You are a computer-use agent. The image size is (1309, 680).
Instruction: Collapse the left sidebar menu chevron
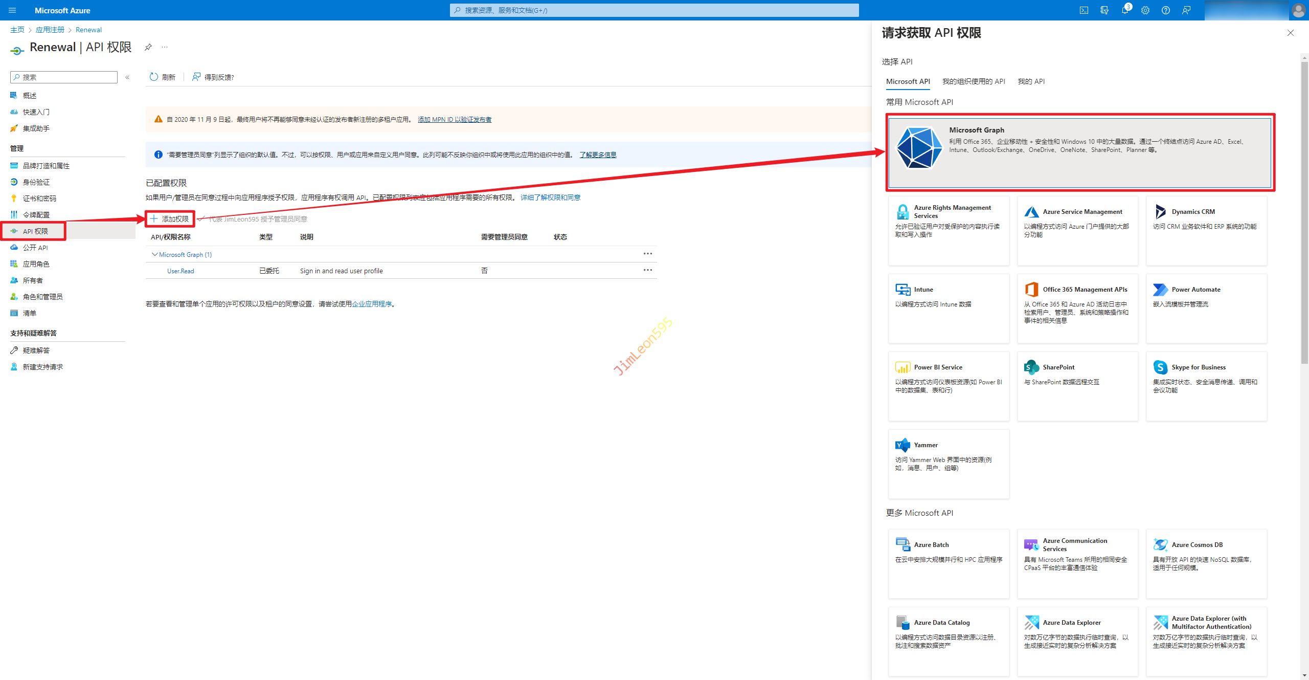click(x=127, y=77)
